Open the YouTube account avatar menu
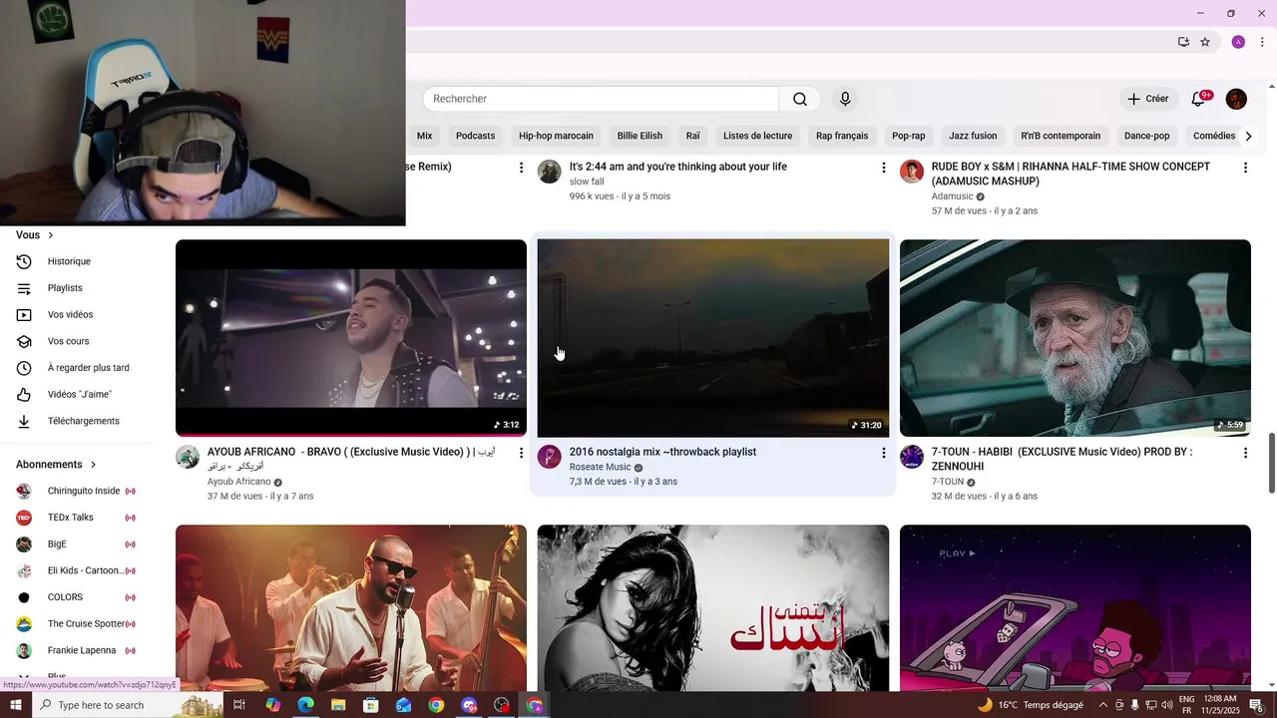Image resolution: width=1277 pixels, height=718 pixels. pos(1236,99)
